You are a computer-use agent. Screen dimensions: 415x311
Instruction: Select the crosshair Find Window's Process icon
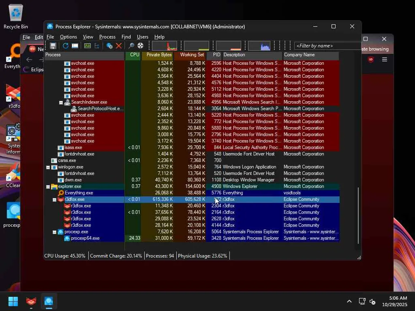point(141,46)
